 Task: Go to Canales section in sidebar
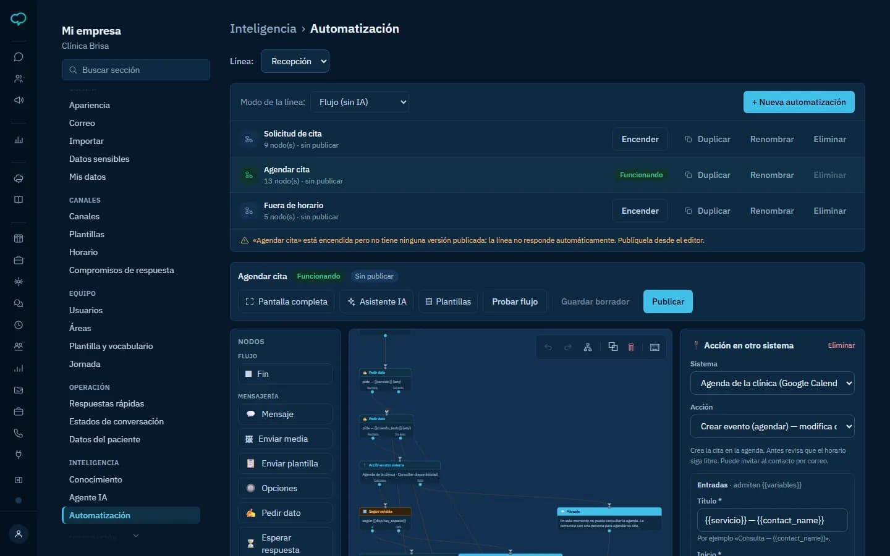pyautogui.click(x=84, y=216)
